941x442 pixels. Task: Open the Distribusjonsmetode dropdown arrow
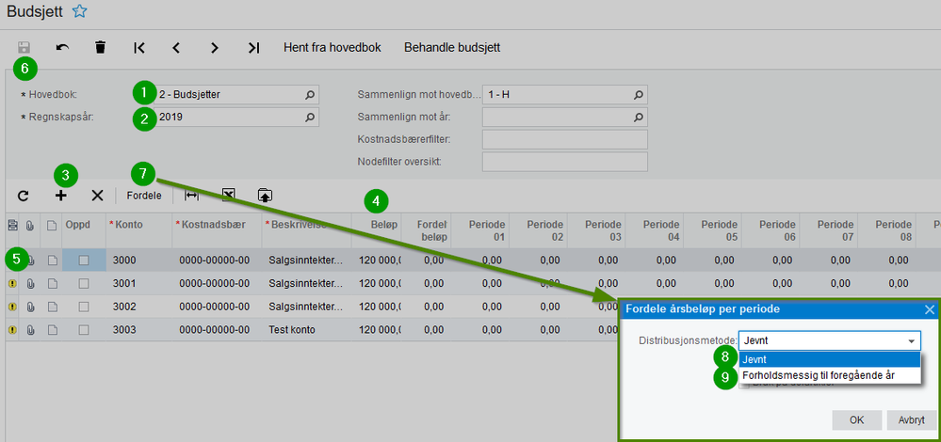click(x=912, y=340)
